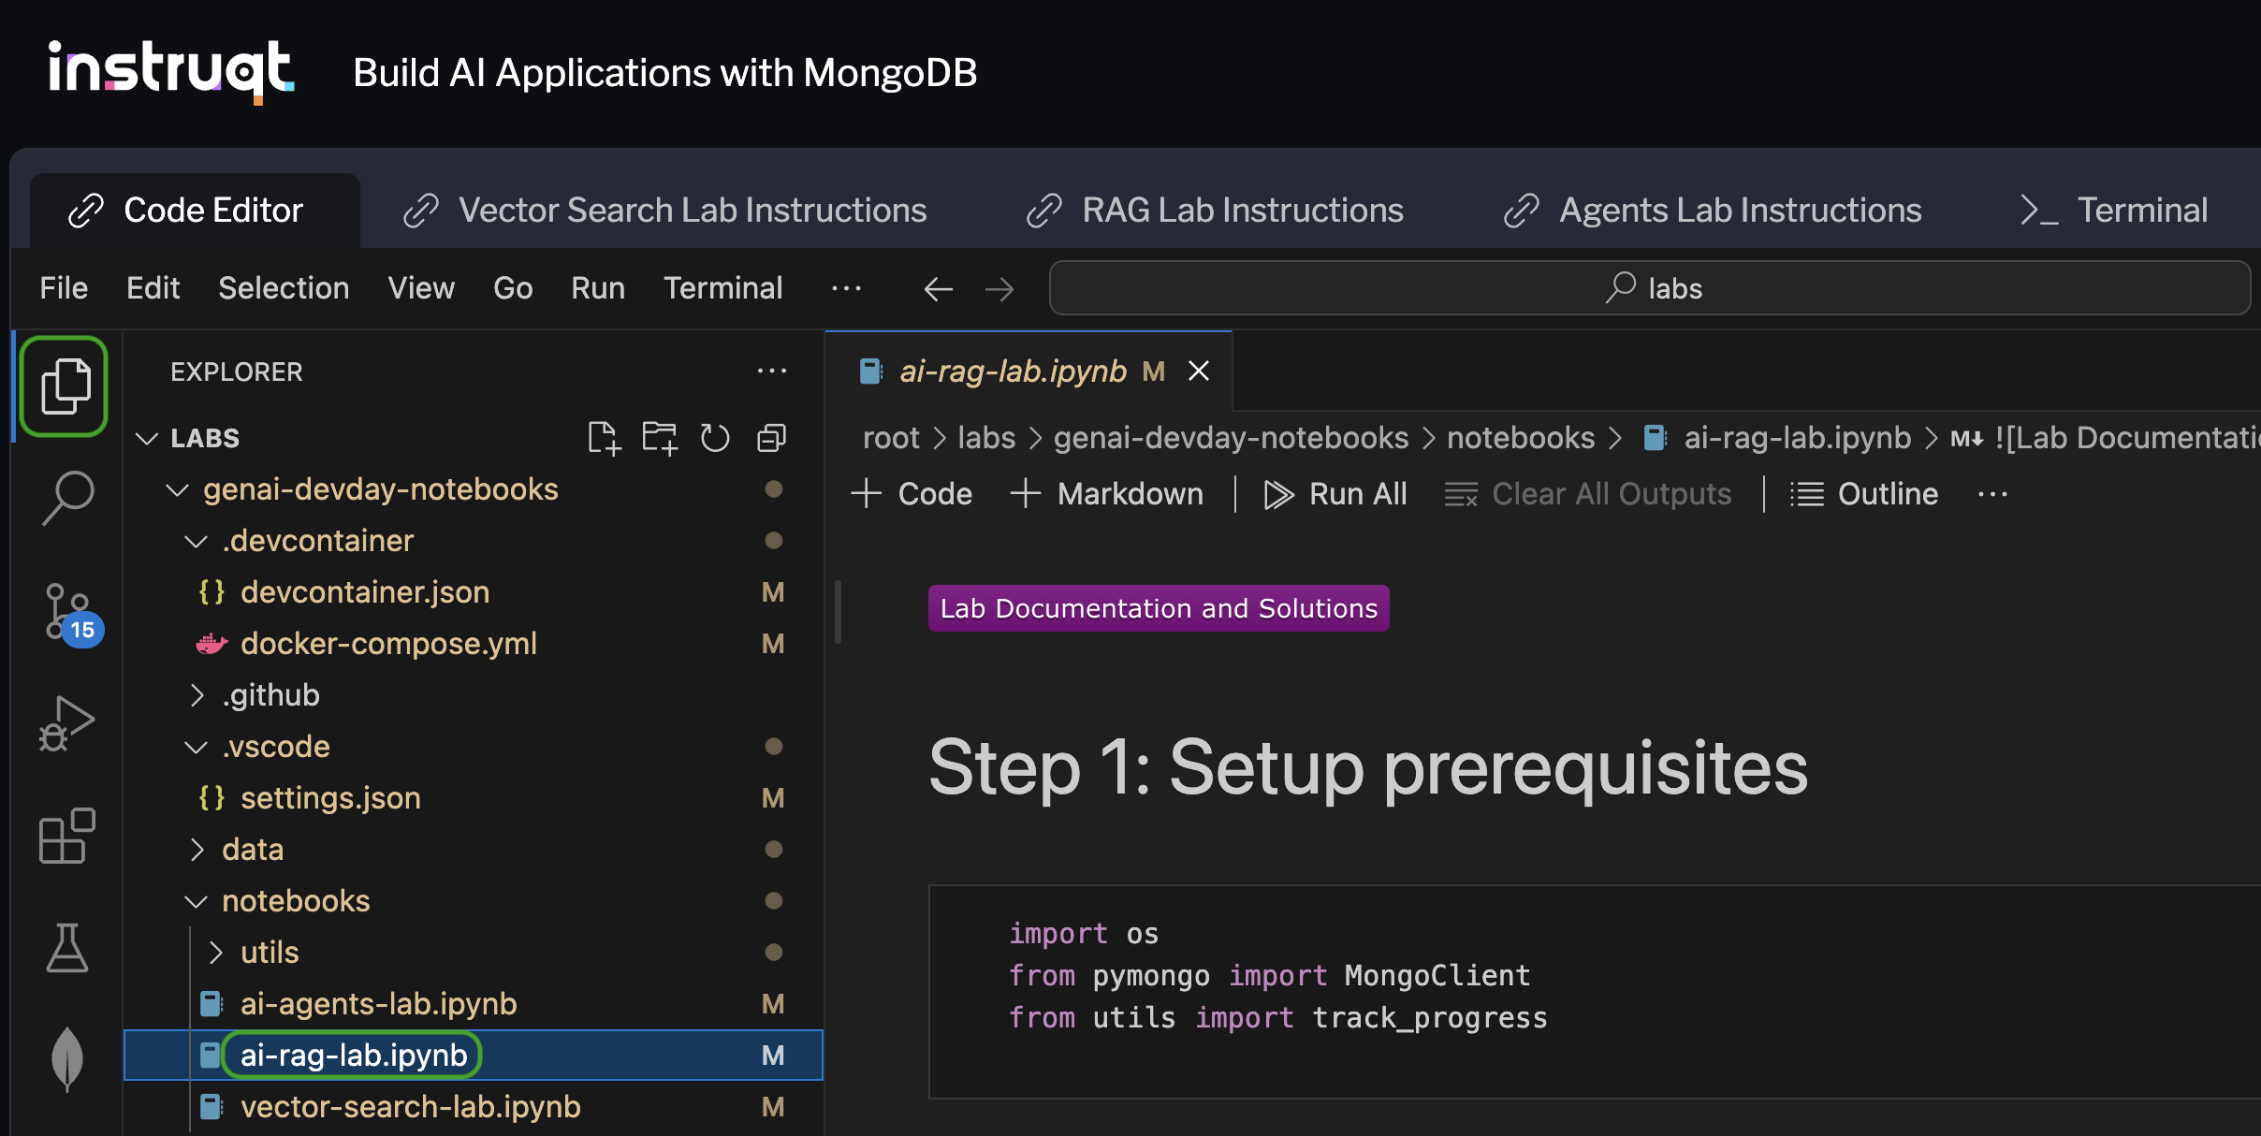Open Explorer panel more actions menu

(x=772, y=371)
